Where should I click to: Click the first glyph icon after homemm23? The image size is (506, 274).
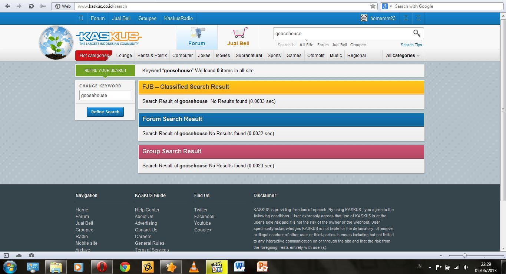406,18
